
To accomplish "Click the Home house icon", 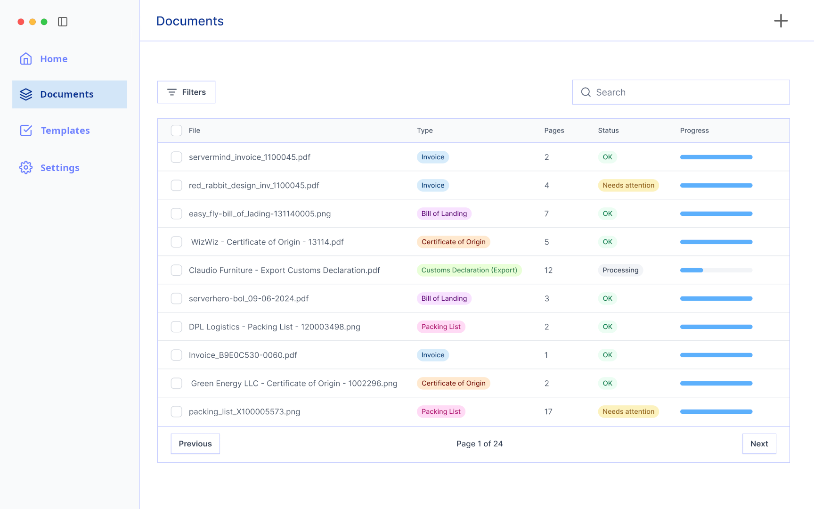I will click(x=26, y=59).
